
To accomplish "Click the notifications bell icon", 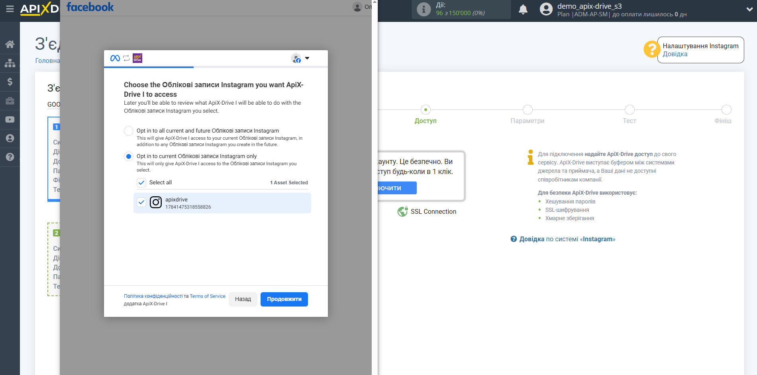I will (523, 9).
